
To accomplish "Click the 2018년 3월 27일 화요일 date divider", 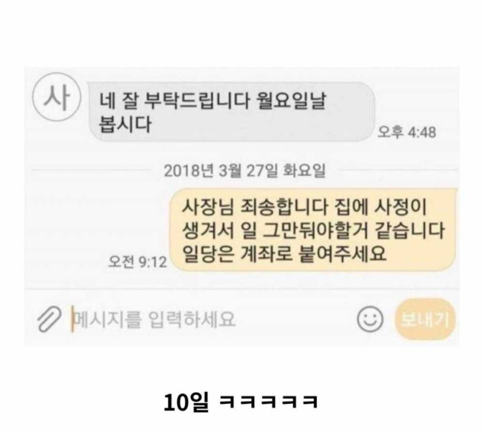I will pyautogui.click(x=245, y=171).
